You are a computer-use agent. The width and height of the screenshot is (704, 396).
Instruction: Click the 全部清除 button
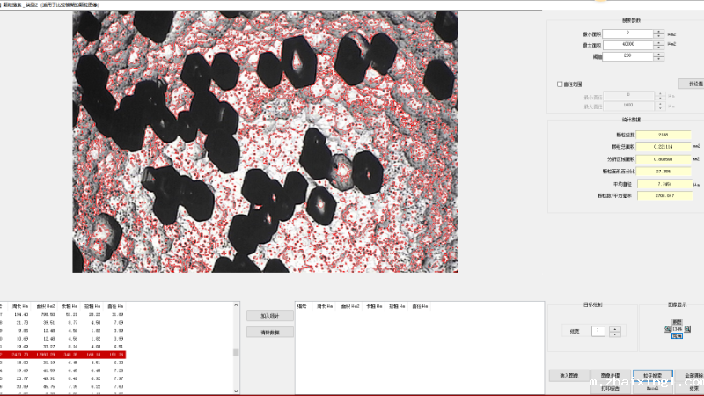[x=693, y=375]
